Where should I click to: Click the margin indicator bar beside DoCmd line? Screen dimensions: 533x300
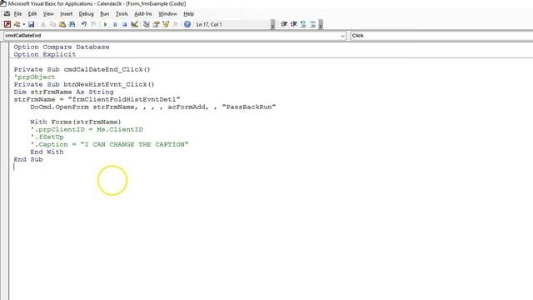tap(4, 107)
